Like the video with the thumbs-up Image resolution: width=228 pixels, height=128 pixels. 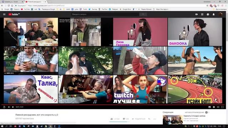[x=112, y=119]
